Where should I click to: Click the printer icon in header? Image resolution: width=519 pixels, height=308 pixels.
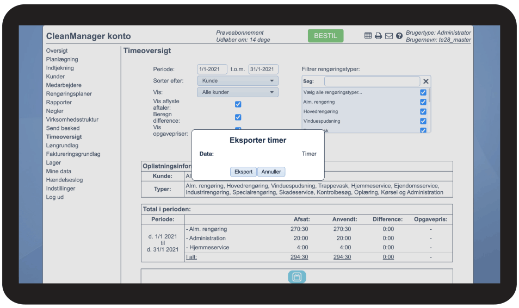click(378, 36)
